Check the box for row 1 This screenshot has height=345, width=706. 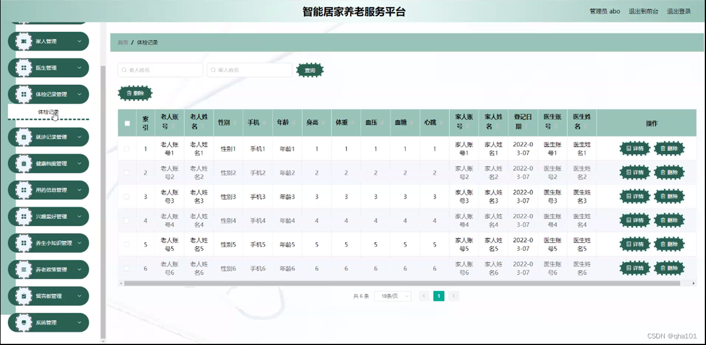coord(126,148)
